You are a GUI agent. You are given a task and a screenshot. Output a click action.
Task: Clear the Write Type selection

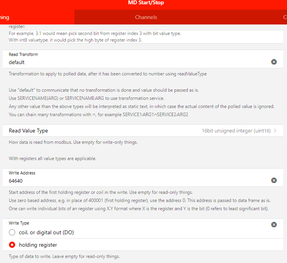(274, 225)
